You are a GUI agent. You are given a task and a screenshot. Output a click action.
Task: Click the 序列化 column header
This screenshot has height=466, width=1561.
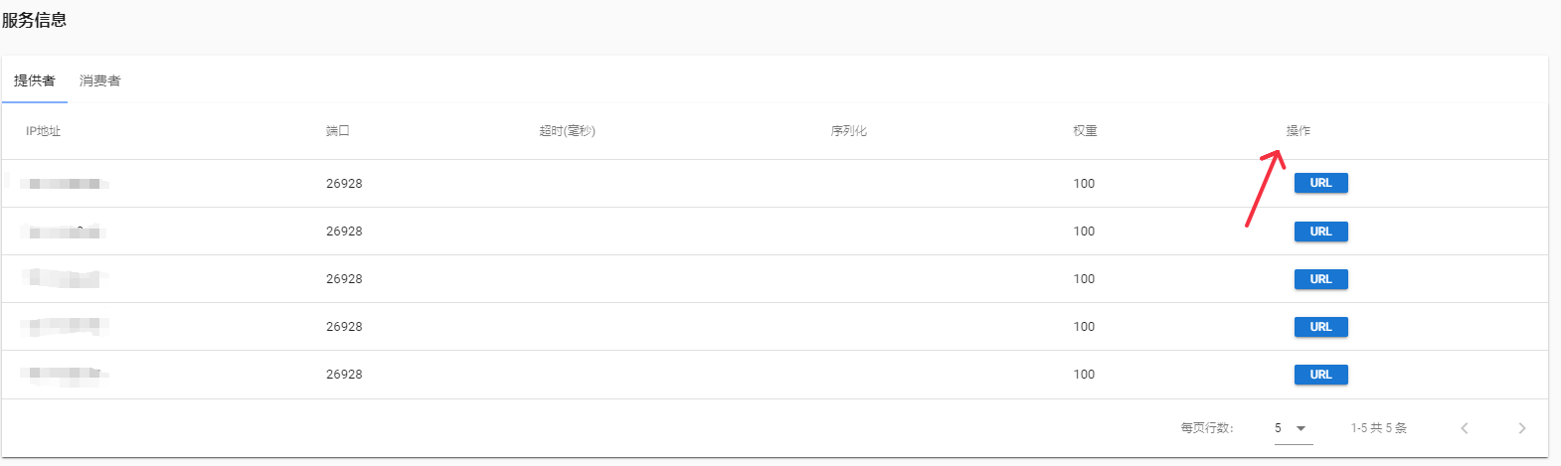[849, 131]
